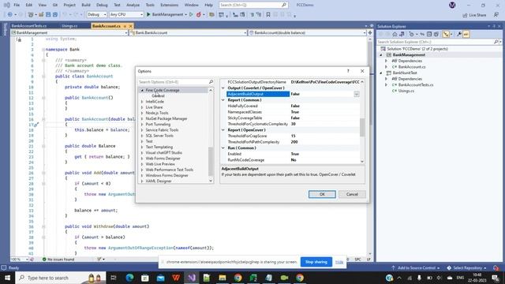Click the Stop sharing button
505x284 pixels.
(316, 262)
